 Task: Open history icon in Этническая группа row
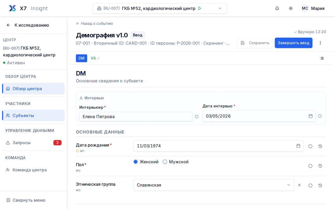click(320, 185)
